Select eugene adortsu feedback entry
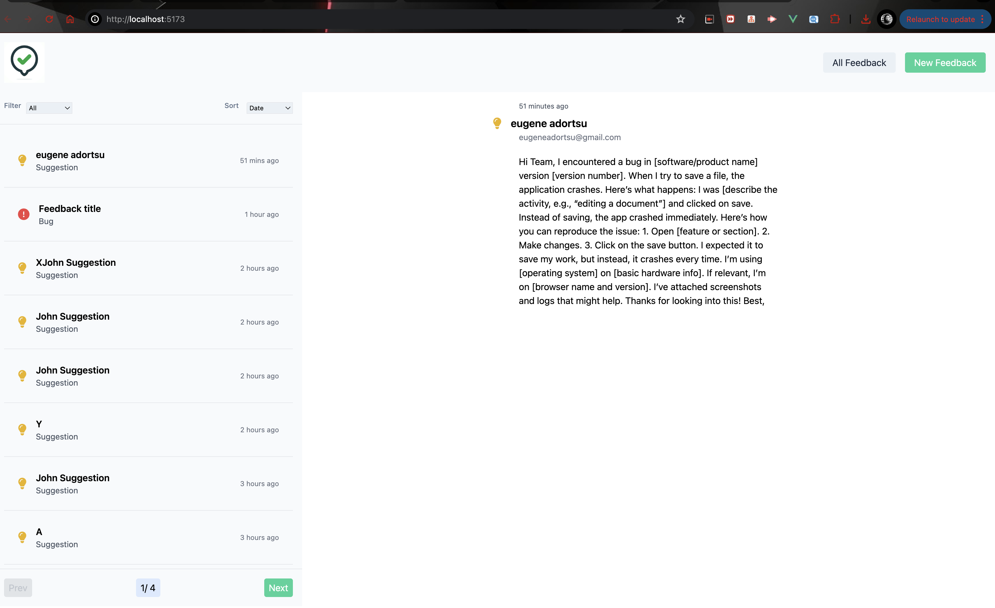 click(x=148, y=160)
